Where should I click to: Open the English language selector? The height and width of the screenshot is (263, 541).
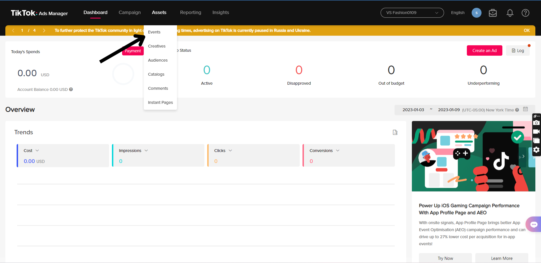click(x=458, y=13)
